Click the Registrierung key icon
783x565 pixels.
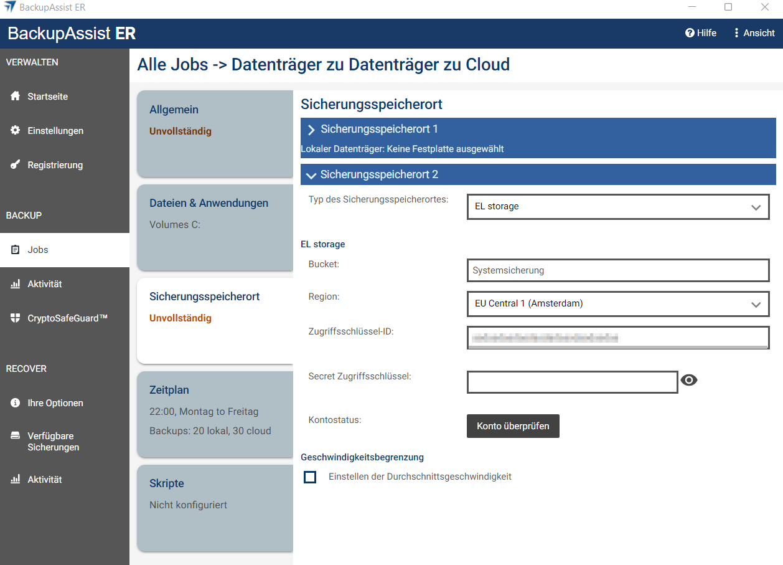tap(16, 165)
